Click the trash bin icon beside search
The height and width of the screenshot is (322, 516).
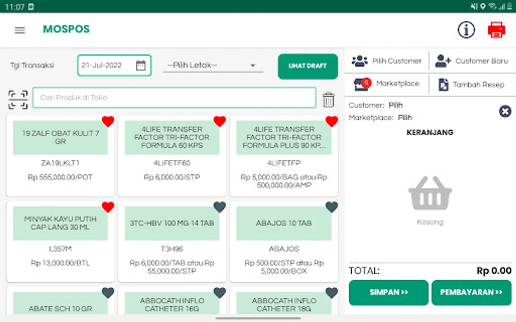(x=328, y=99)
